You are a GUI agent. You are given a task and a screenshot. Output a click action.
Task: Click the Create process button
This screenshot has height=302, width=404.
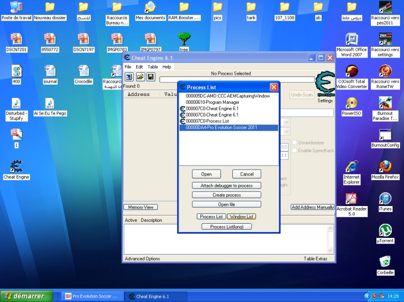click(226, 195)
